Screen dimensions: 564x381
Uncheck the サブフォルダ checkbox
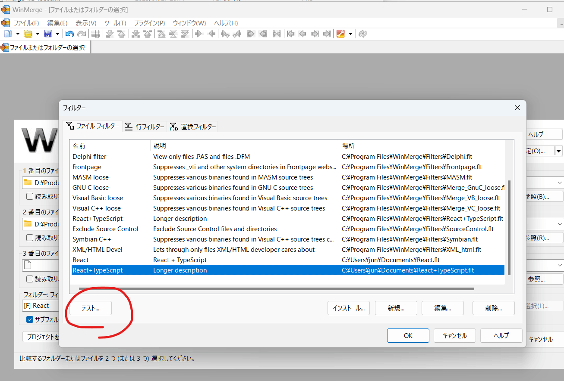point(30,319)
